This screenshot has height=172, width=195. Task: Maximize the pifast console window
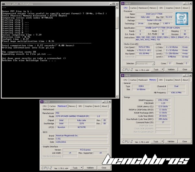click(x=114, y=4)
